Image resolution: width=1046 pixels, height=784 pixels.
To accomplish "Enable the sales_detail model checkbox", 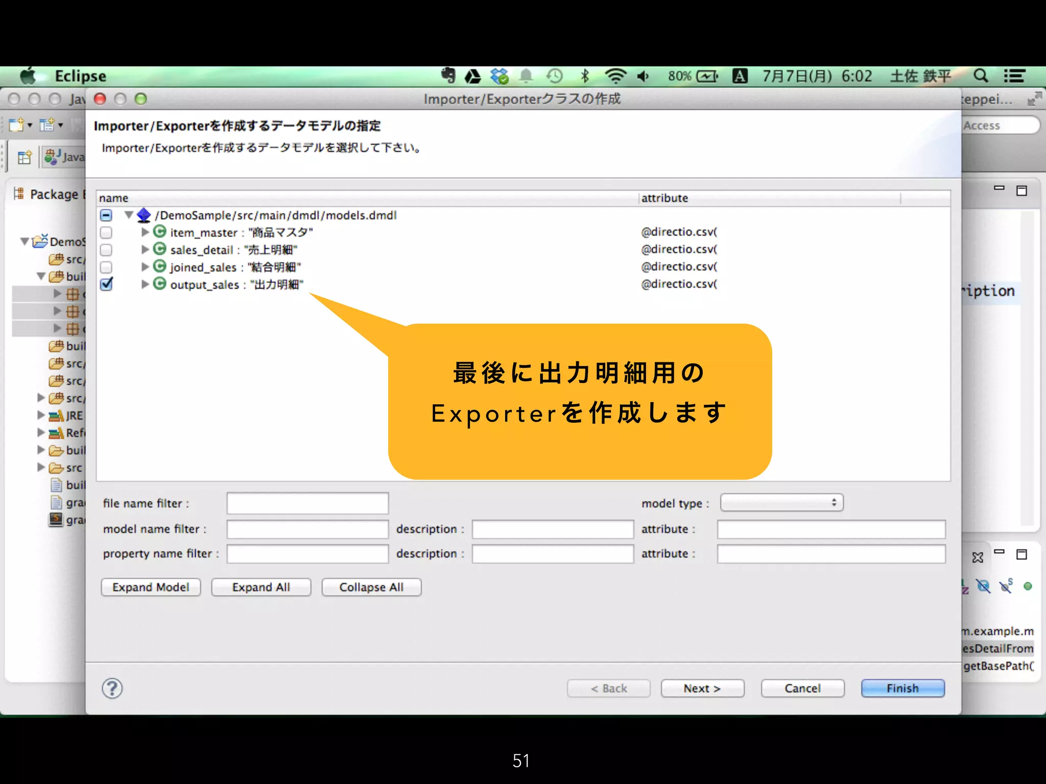I will pyautogui.click(x=106, y=250).
